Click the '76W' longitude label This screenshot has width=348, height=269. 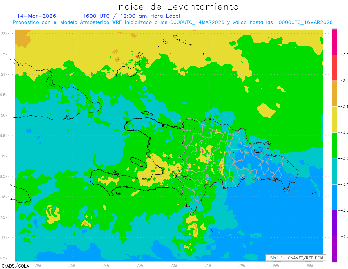(x=38, y=265)
